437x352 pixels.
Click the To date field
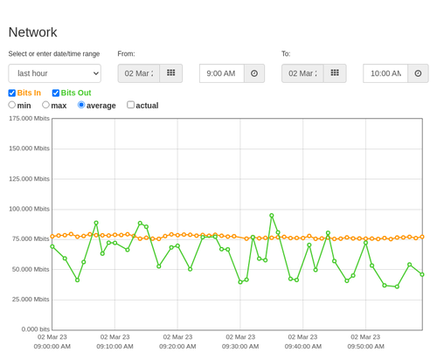click(302, 73)
